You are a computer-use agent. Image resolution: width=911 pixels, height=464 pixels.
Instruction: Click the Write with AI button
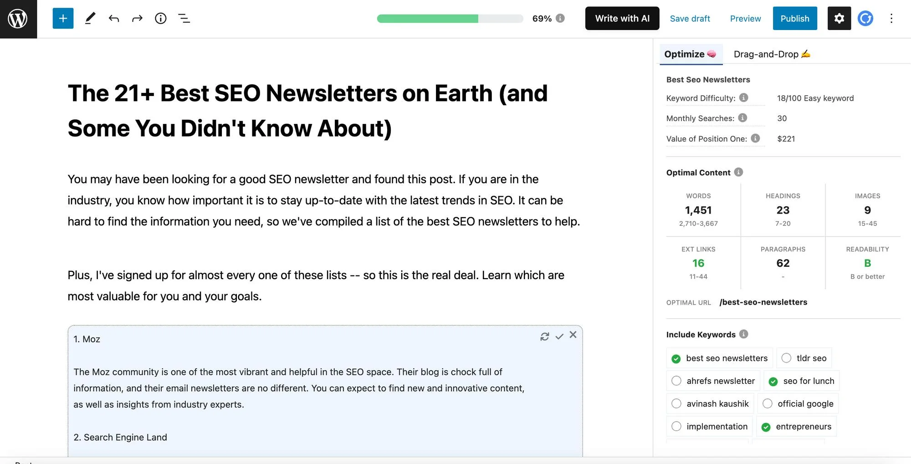622,19
